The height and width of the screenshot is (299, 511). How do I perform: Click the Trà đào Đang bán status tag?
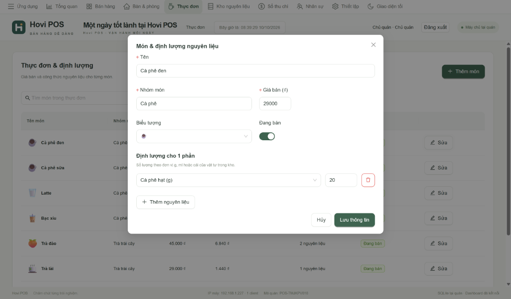[372, 243]
